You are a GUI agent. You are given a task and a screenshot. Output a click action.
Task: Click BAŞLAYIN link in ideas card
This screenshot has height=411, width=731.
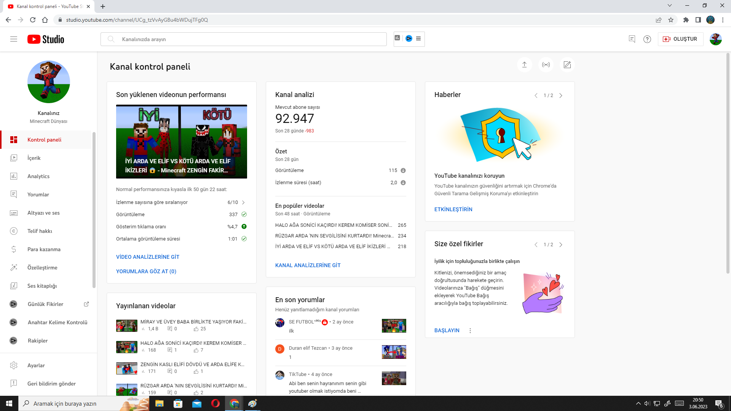click(447, 330)
